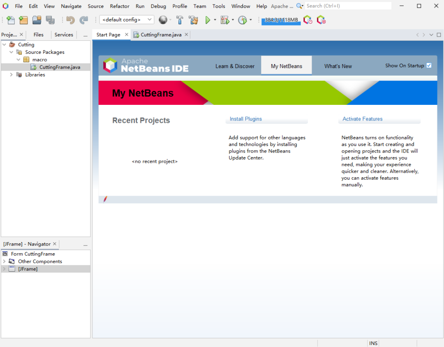Image resolution: width=444 pixels, height=347 pixels.
Task: Collapse the Source Packages node
Action: (x=12, y=52)
